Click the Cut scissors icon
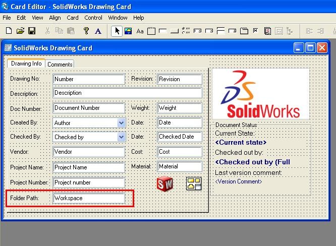 pyautogui.click(x=47, y=31)
